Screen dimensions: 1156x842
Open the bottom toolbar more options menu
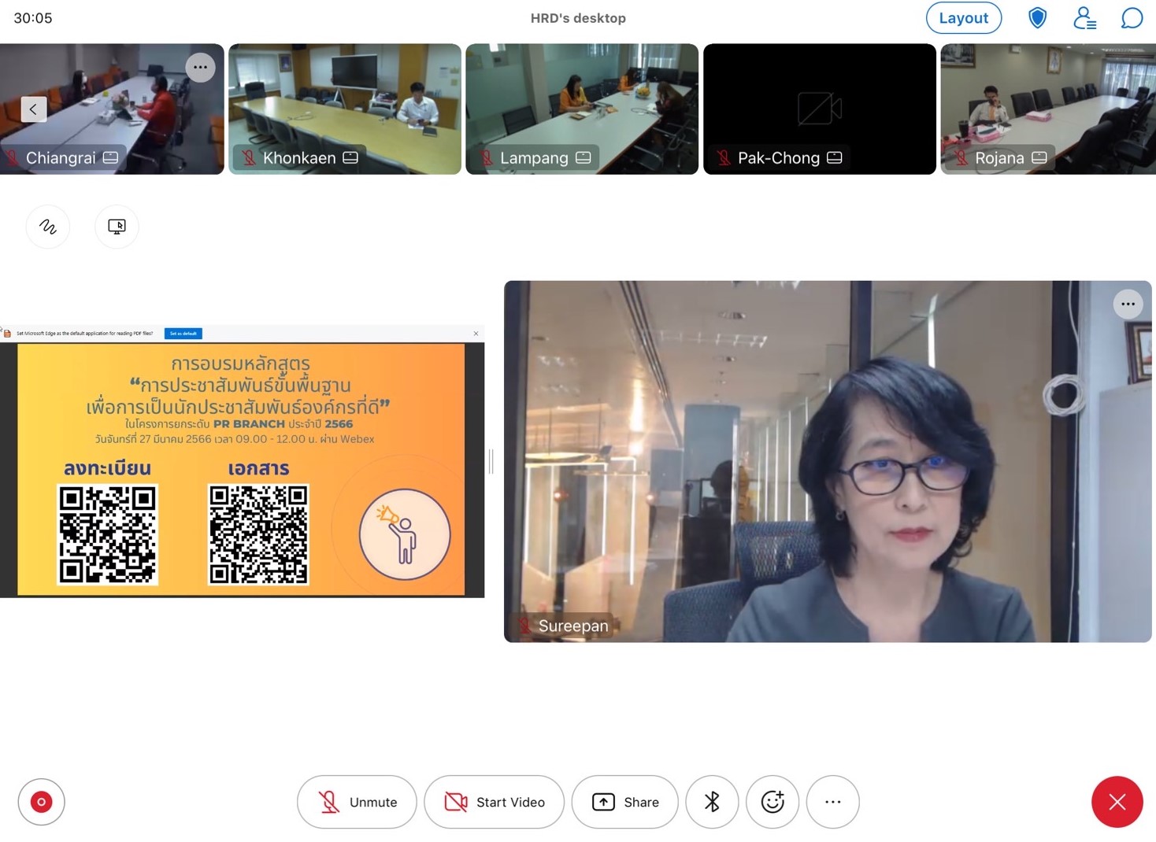coord(832,802)
